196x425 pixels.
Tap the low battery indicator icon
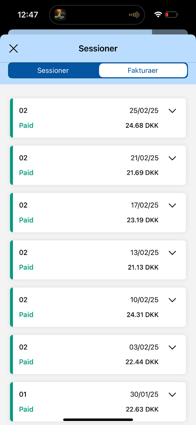171,15
